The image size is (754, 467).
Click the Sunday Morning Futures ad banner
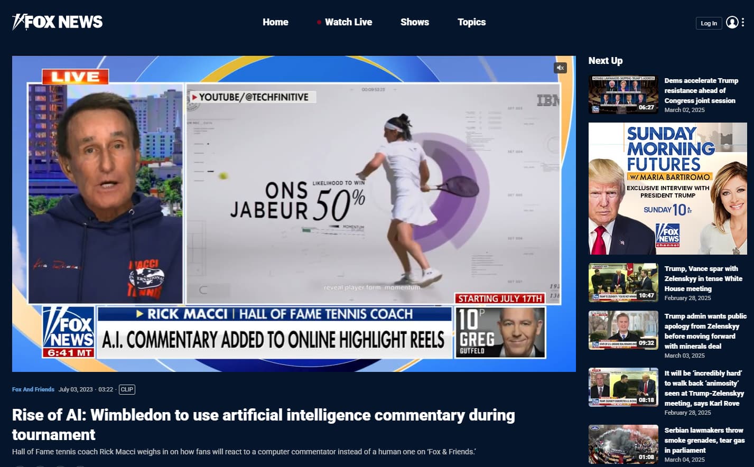click(668, 189)
